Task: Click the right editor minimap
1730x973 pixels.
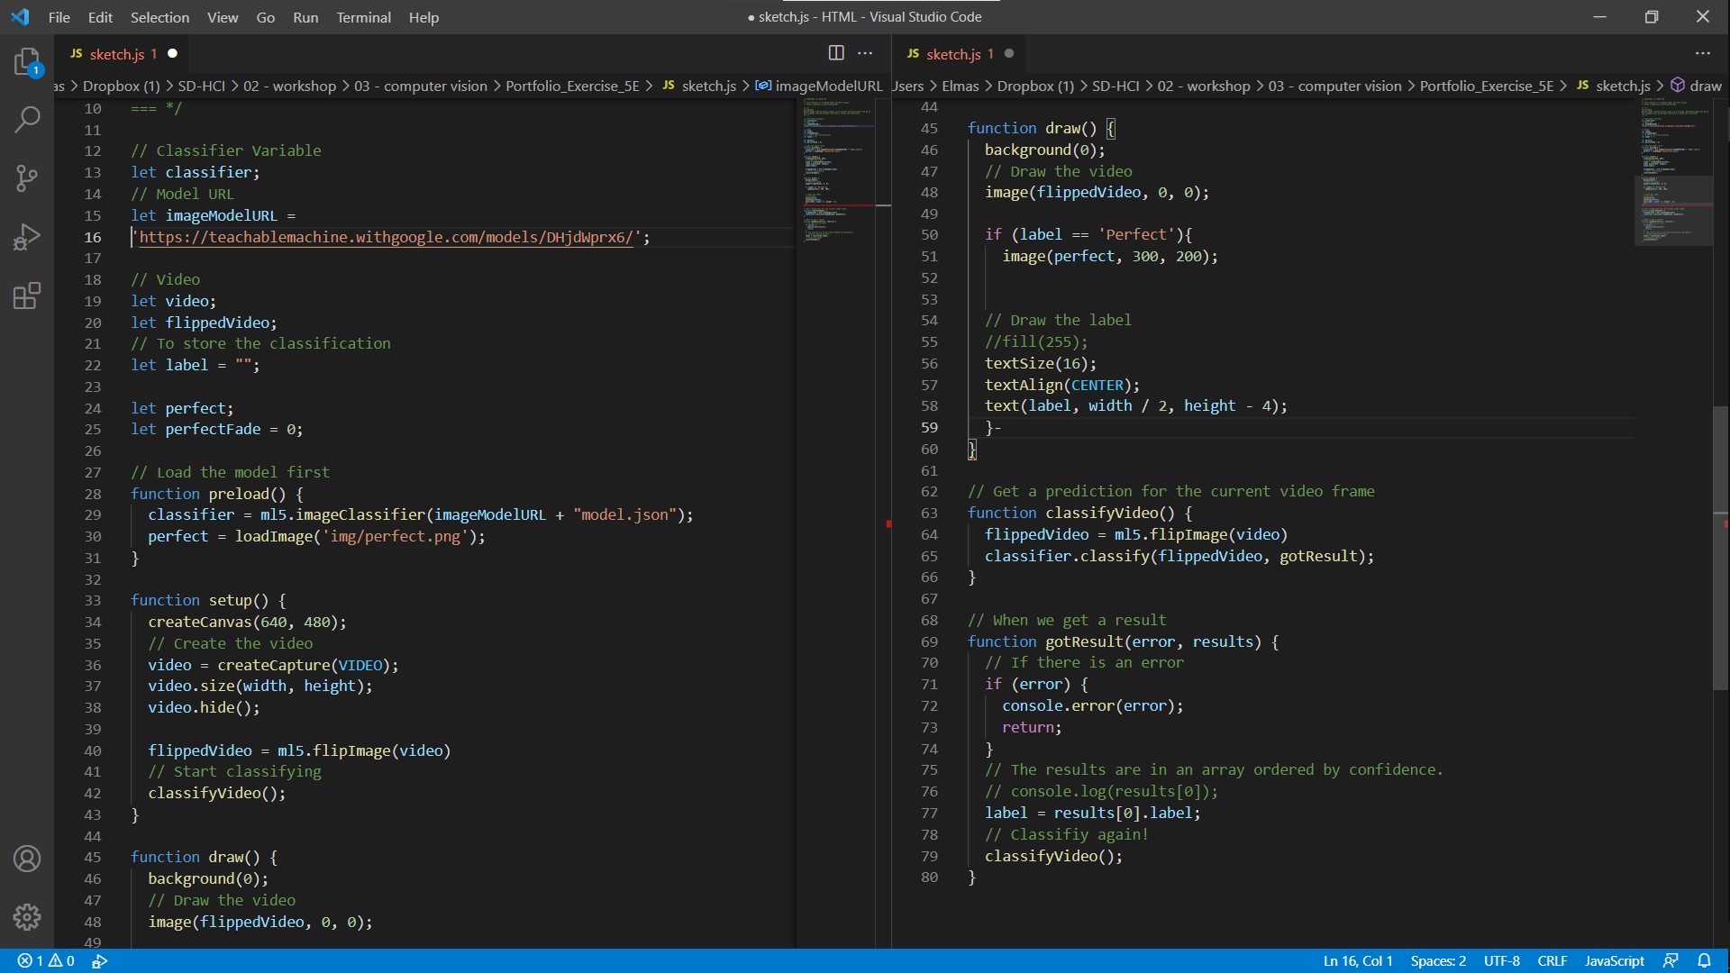Action: click(x=1674, y=171)
